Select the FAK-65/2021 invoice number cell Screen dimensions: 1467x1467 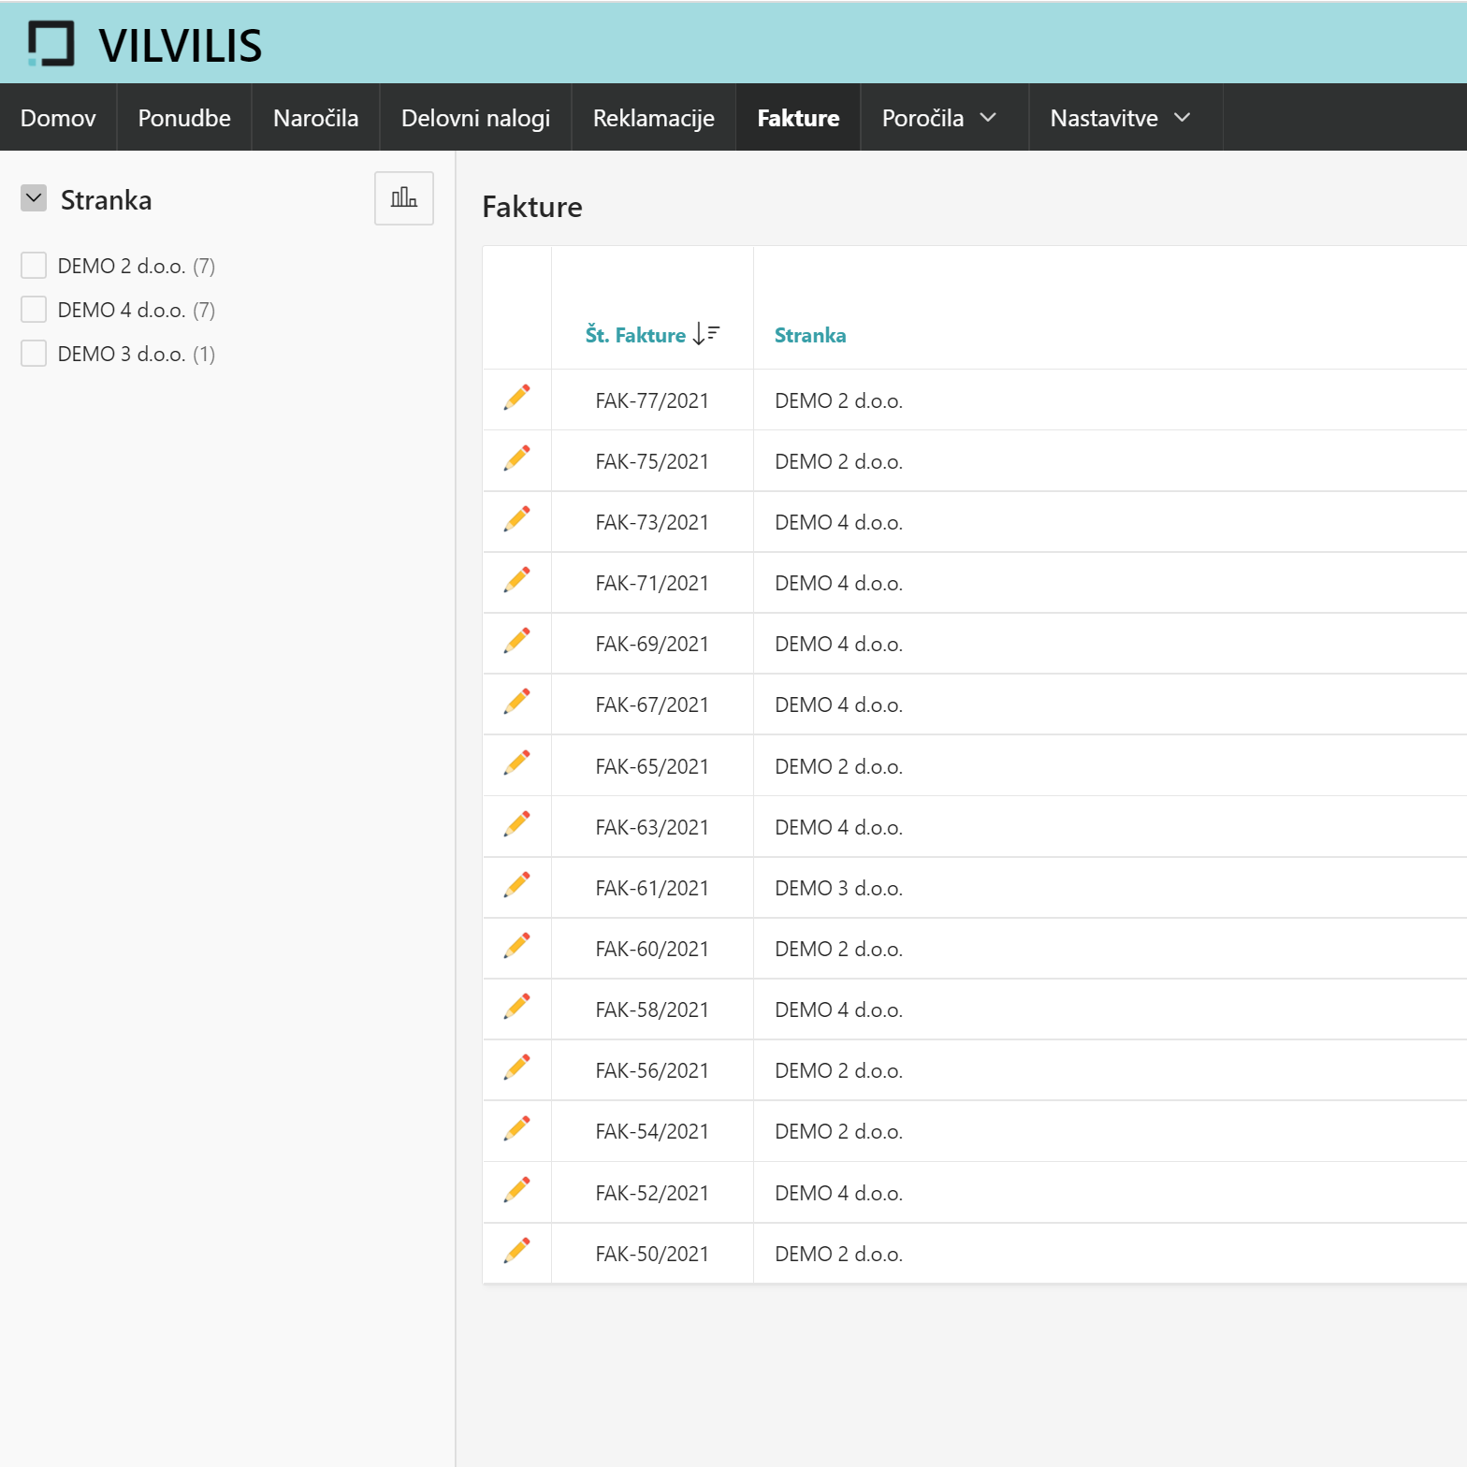652,766
